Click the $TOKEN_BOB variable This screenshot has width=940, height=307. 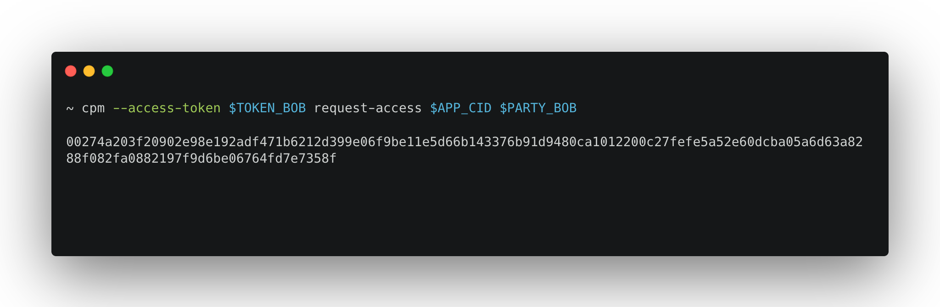[267, 108]
